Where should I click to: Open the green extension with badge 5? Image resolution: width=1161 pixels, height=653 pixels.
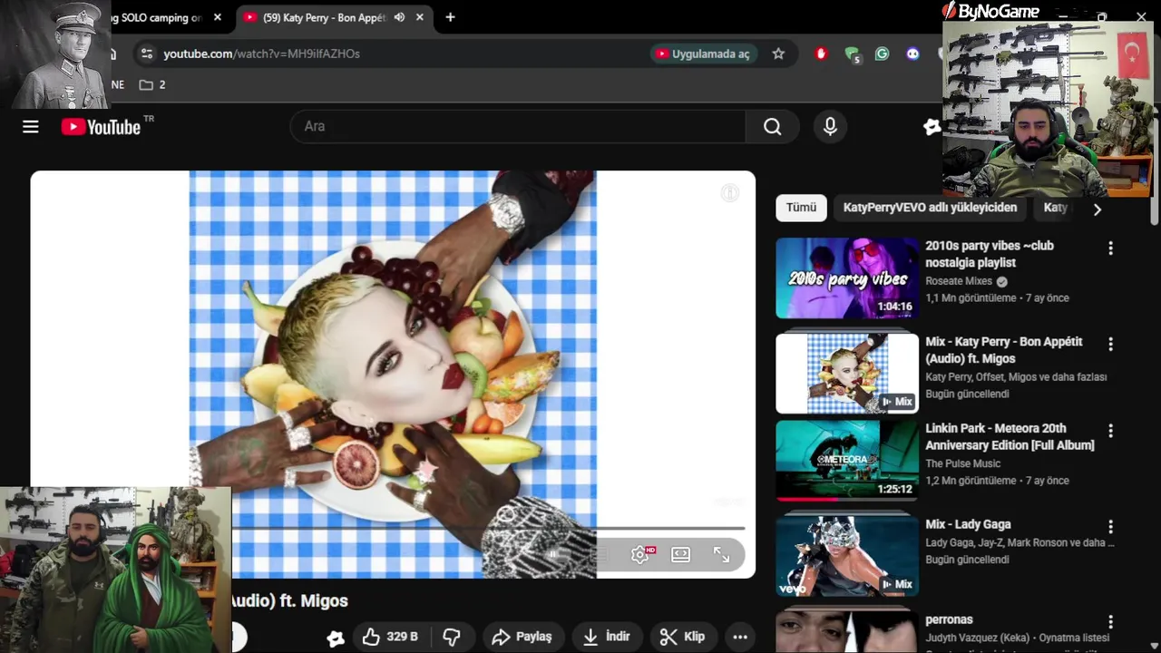[x=852, y=54]
